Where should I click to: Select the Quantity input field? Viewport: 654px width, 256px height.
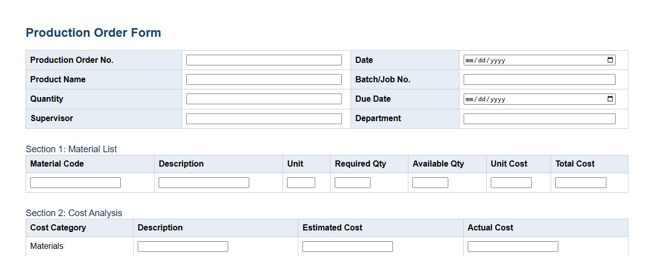point(264,99)
